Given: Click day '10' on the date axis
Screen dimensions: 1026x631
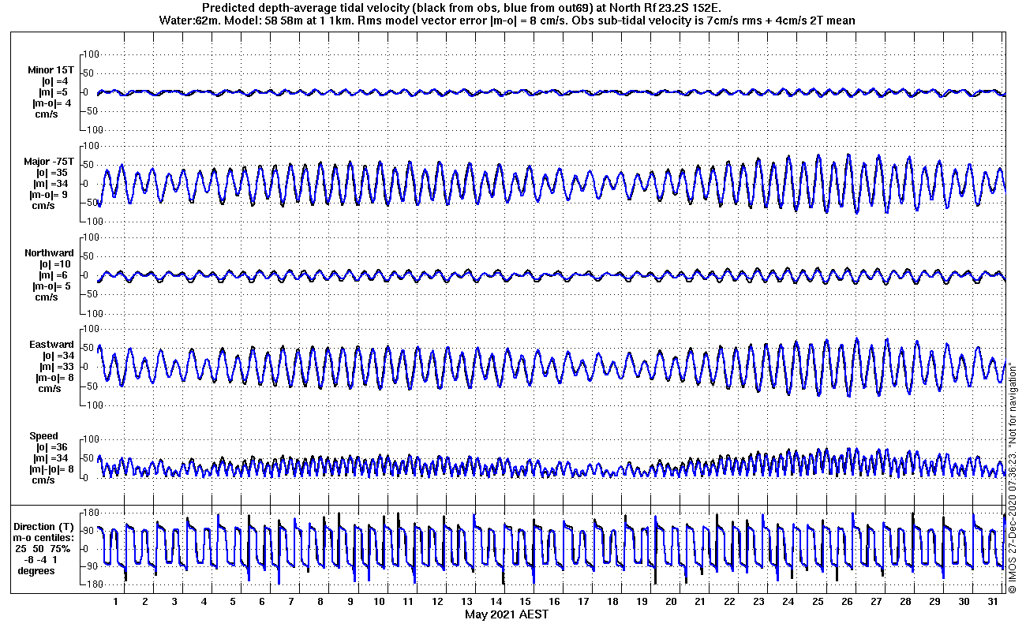Looking at the screenshot, I should [379, 602].
